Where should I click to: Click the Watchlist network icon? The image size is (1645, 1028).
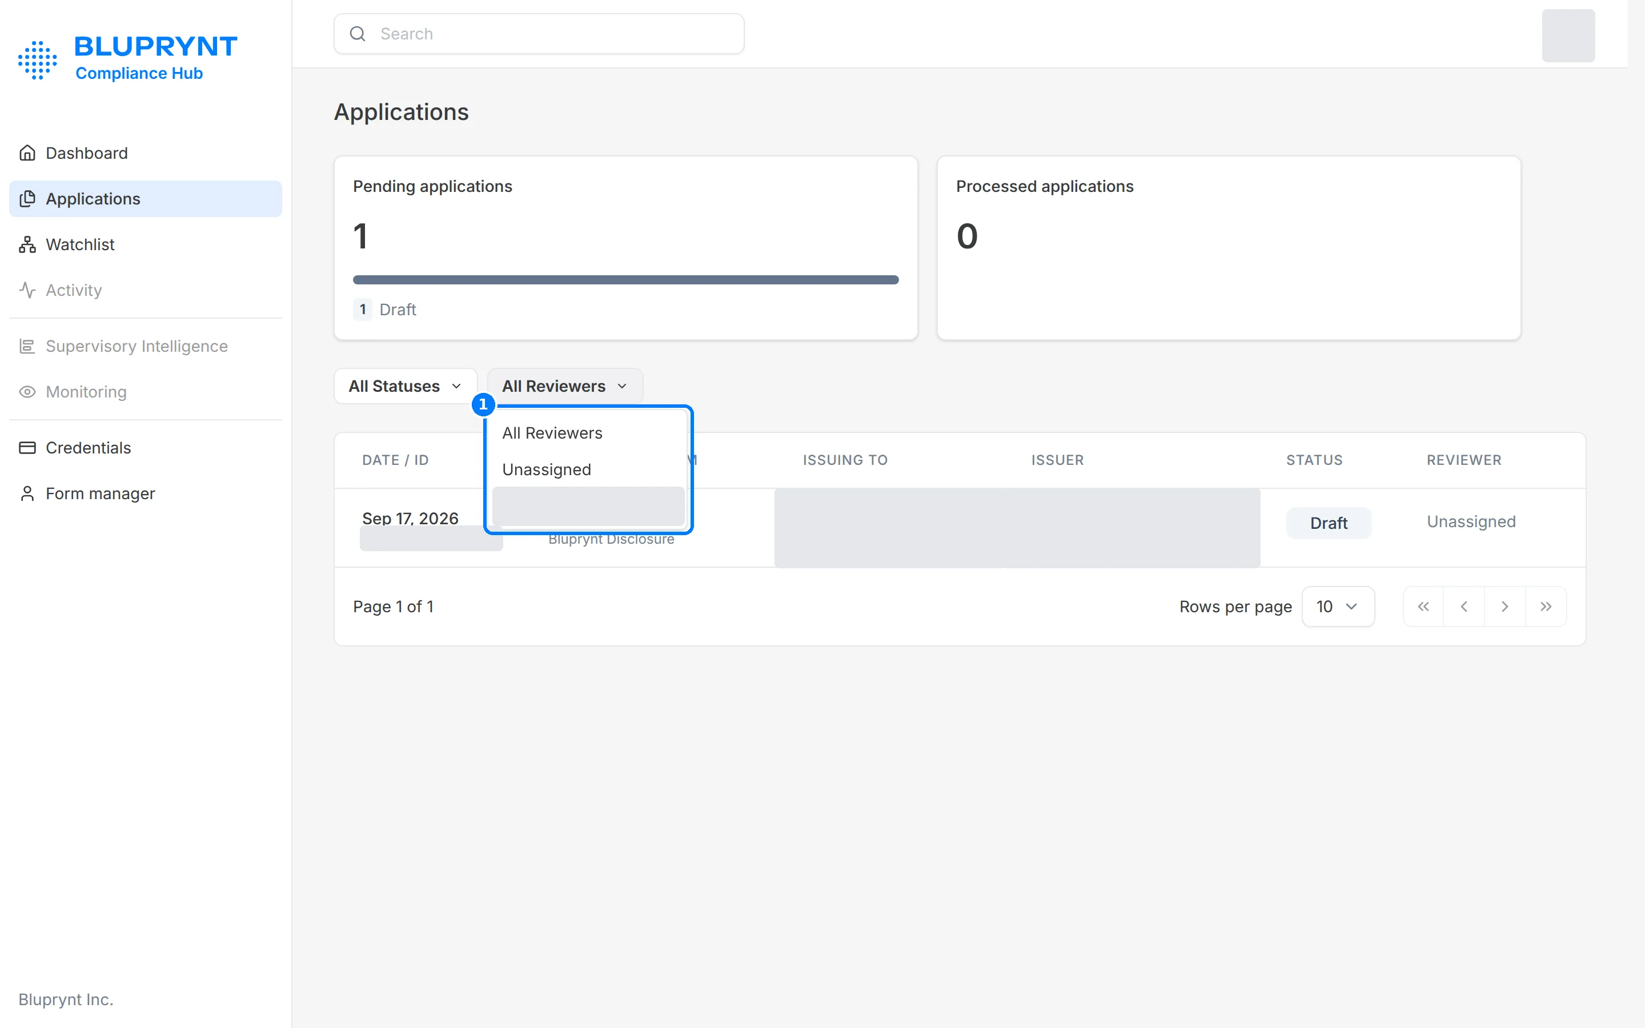click(x=27, y=244)
